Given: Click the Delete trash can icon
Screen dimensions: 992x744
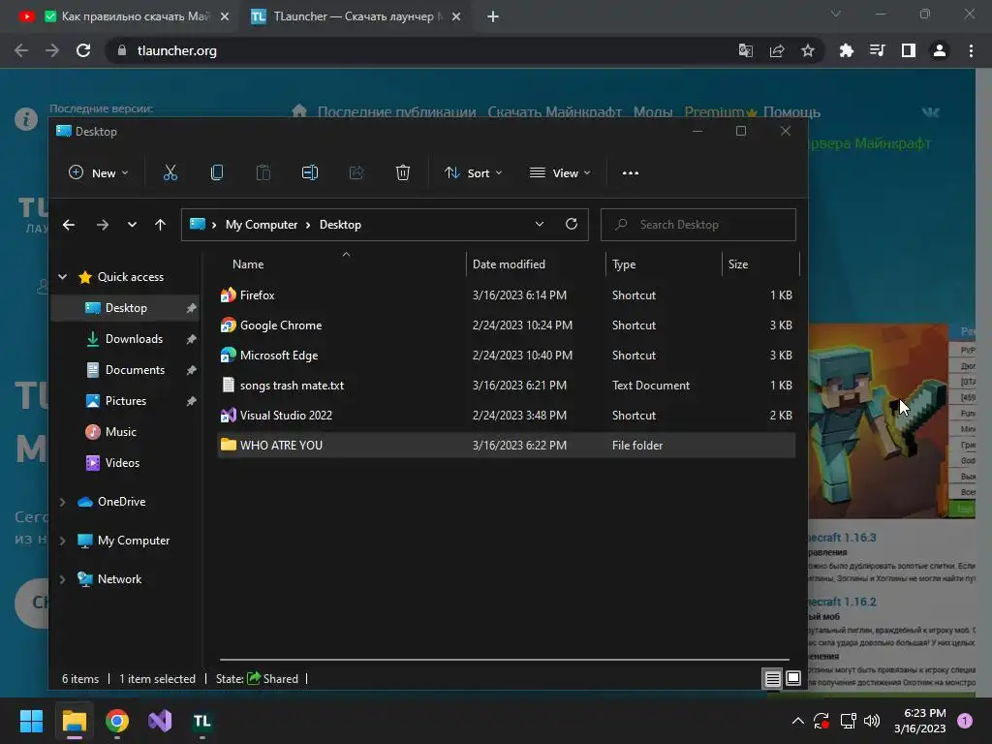Looking at the screenshot, I should click(x=403, y=172).
